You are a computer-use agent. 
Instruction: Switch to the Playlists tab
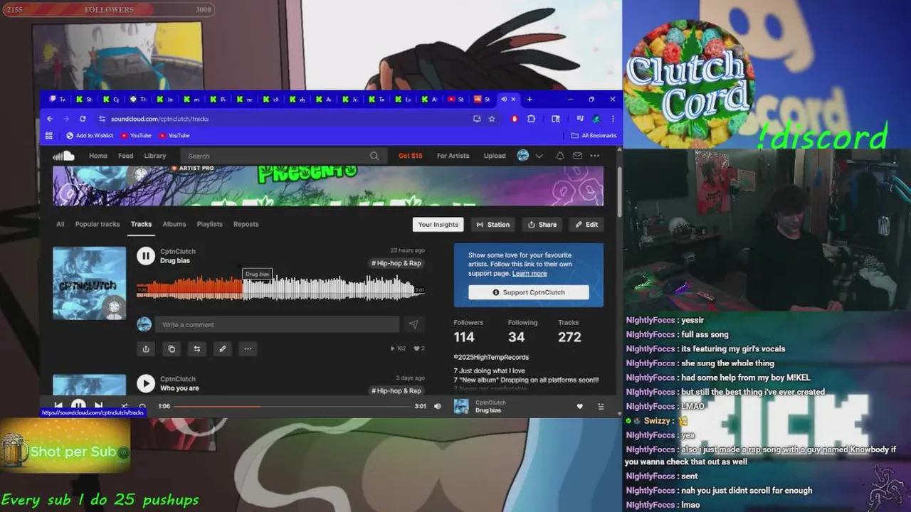point(210,224)
